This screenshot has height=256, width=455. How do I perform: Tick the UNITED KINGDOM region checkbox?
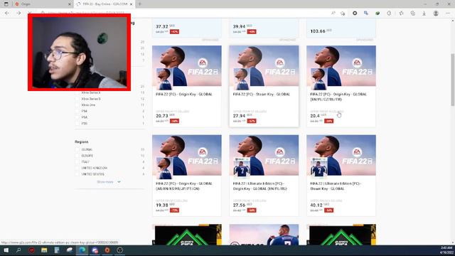(77, 168)
